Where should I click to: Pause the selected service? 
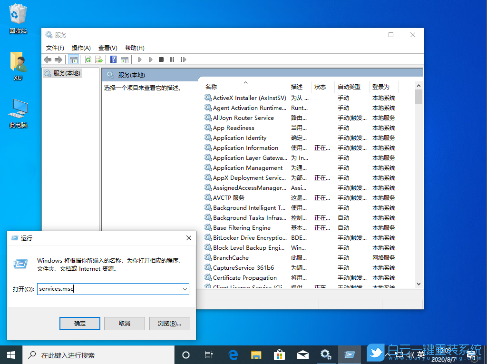(x=173, y=59)
